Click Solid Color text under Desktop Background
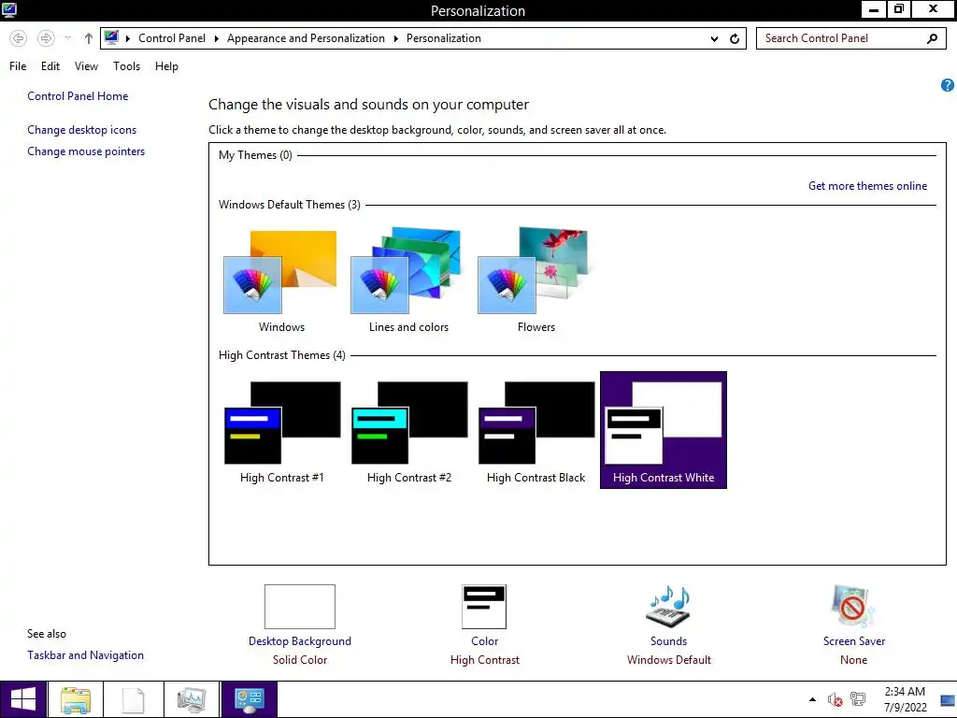 coord(300,660)
